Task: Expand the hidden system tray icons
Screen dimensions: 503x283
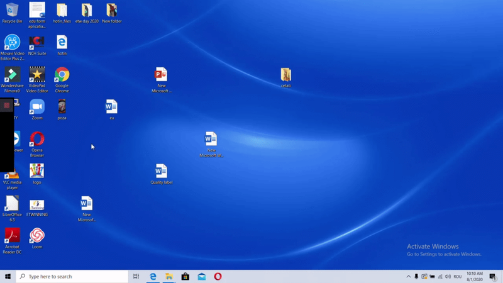Action: click(408, 277)
